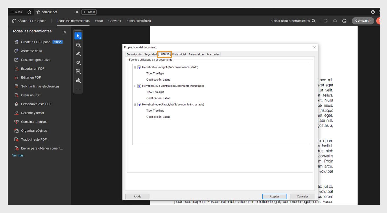The height and width of the screenshot is (213, 387).
Task: Switch to the Descripción tab
Action: [134, 54]
